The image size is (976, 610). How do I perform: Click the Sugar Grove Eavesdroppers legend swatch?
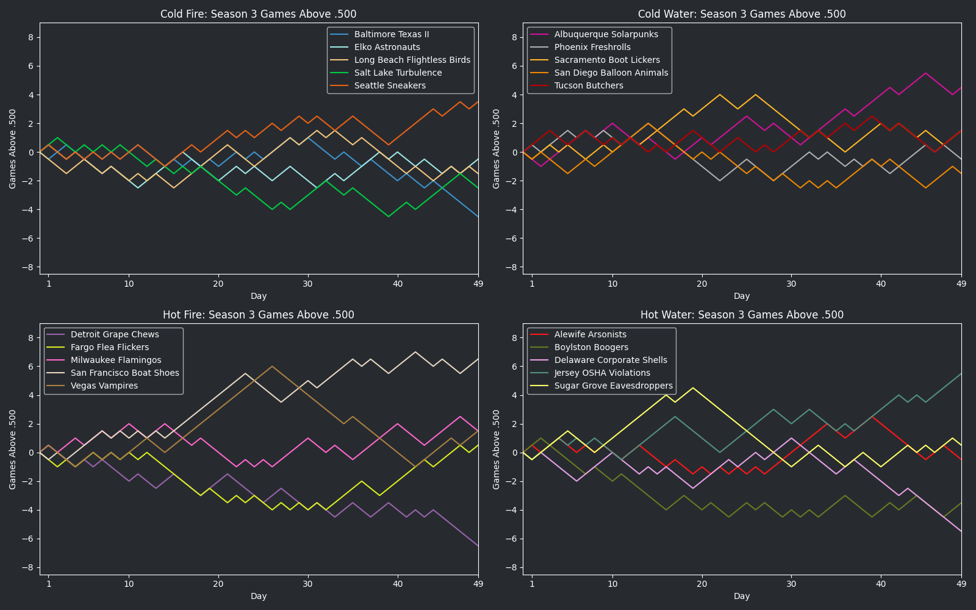pyautogui.click(x=540, y=386)
